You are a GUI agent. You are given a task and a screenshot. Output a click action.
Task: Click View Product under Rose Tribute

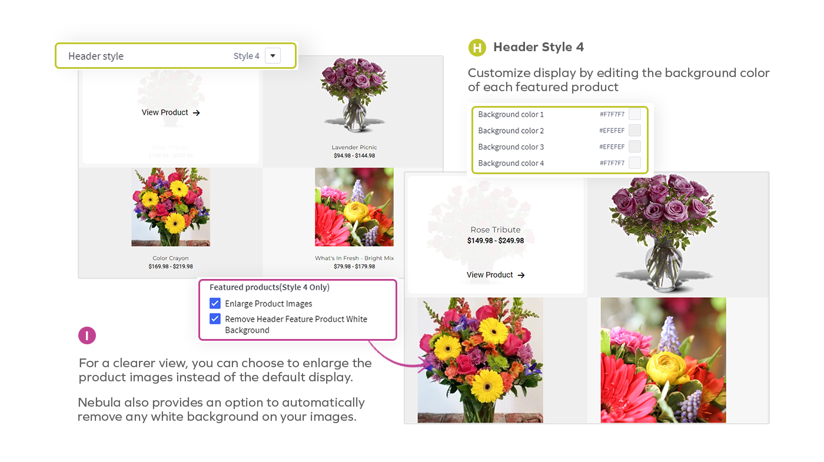[x=490, y=275]
